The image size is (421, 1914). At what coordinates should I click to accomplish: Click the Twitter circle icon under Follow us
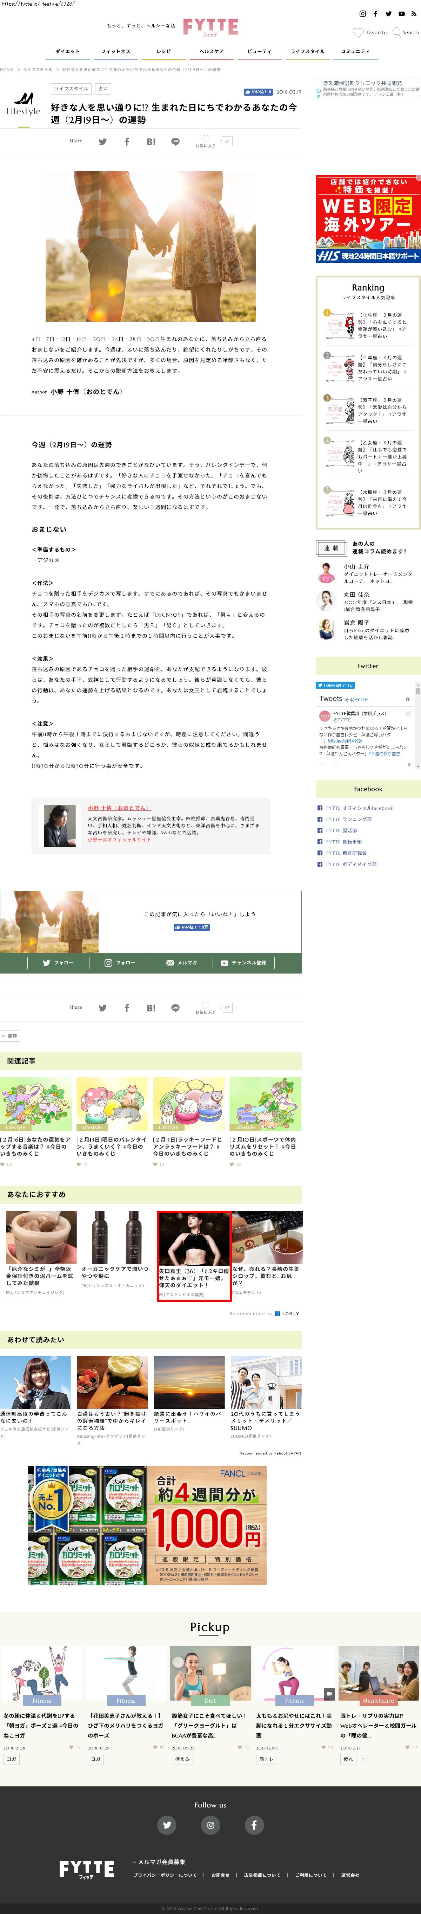(x=167, y=1824)
